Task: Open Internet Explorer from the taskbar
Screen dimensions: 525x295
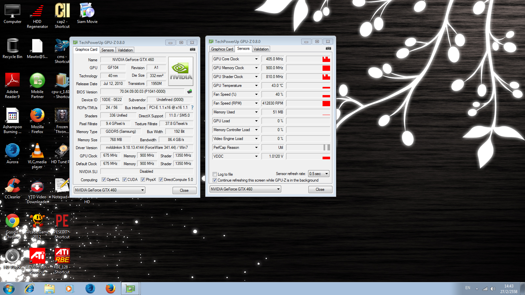Action: coord(30,289)
